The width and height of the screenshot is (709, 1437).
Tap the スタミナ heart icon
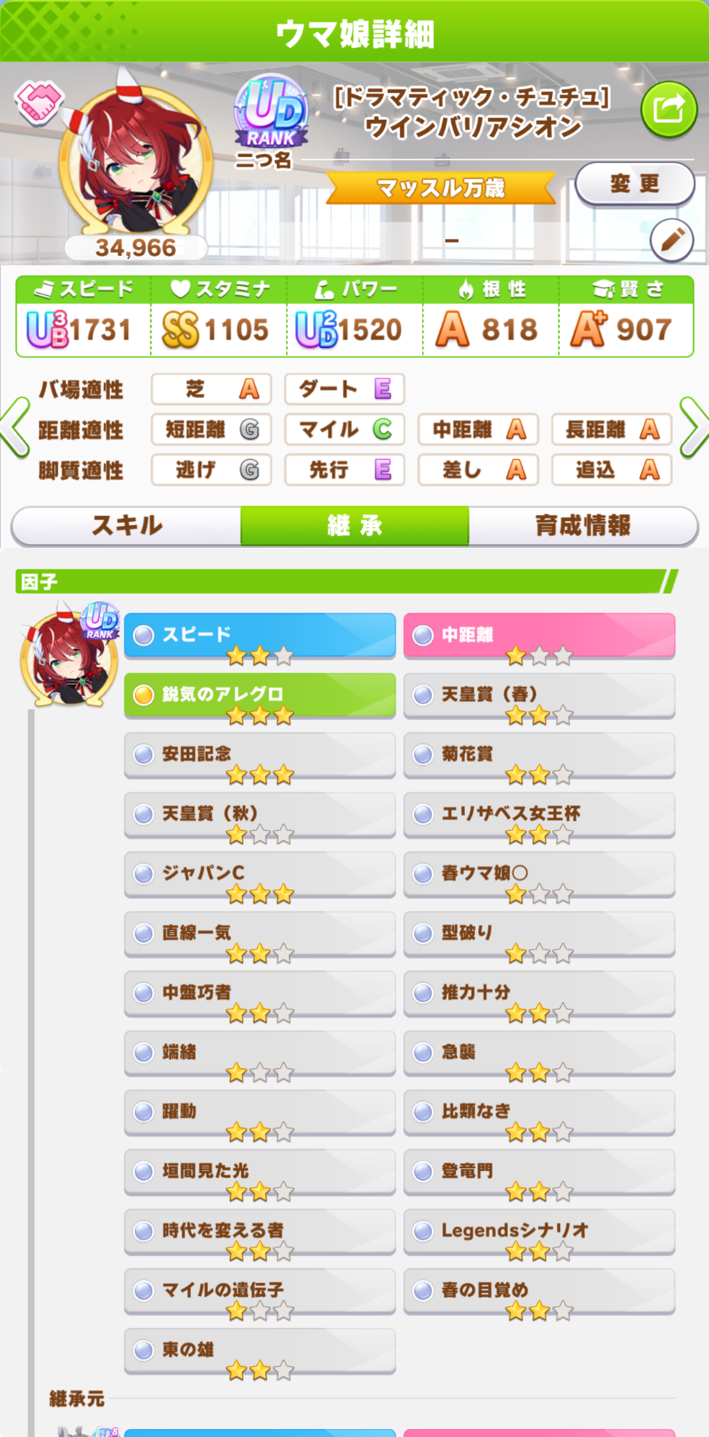click(180, 289)
